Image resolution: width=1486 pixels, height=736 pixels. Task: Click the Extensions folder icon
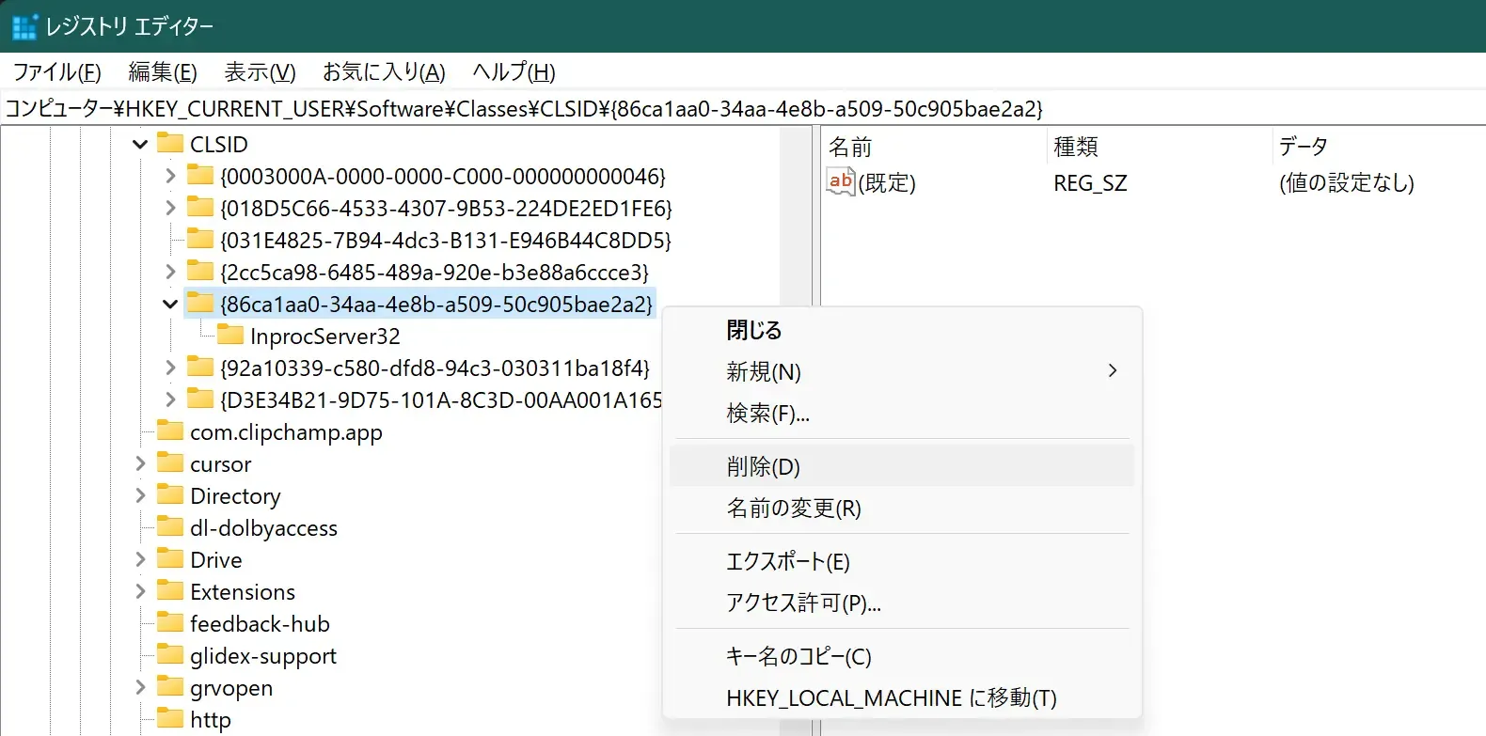click(x=170, y=590)
